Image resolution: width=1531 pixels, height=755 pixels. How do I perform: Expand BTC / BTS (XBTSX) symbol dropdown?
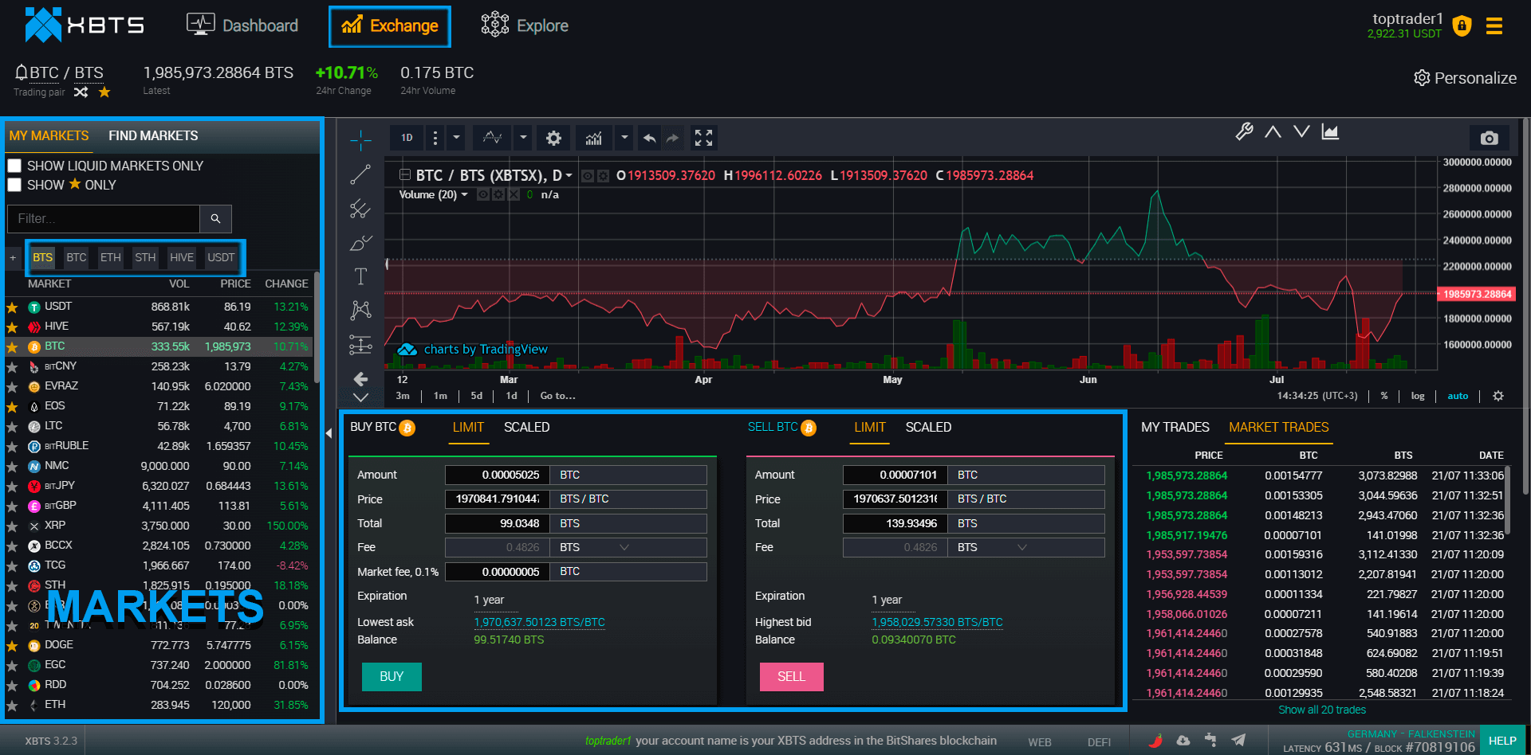(569, 176)
